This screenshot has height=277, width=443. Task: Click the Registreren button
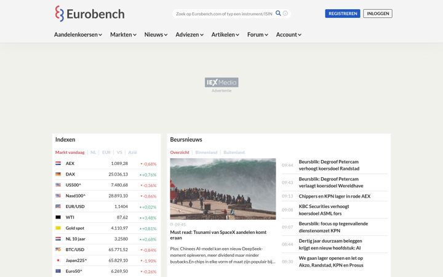[343, 14]
